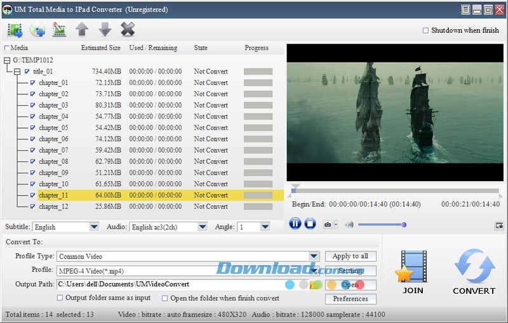Screen dimensions: 508x323
Task: Open Preferences button
Action: click(351, 299)
